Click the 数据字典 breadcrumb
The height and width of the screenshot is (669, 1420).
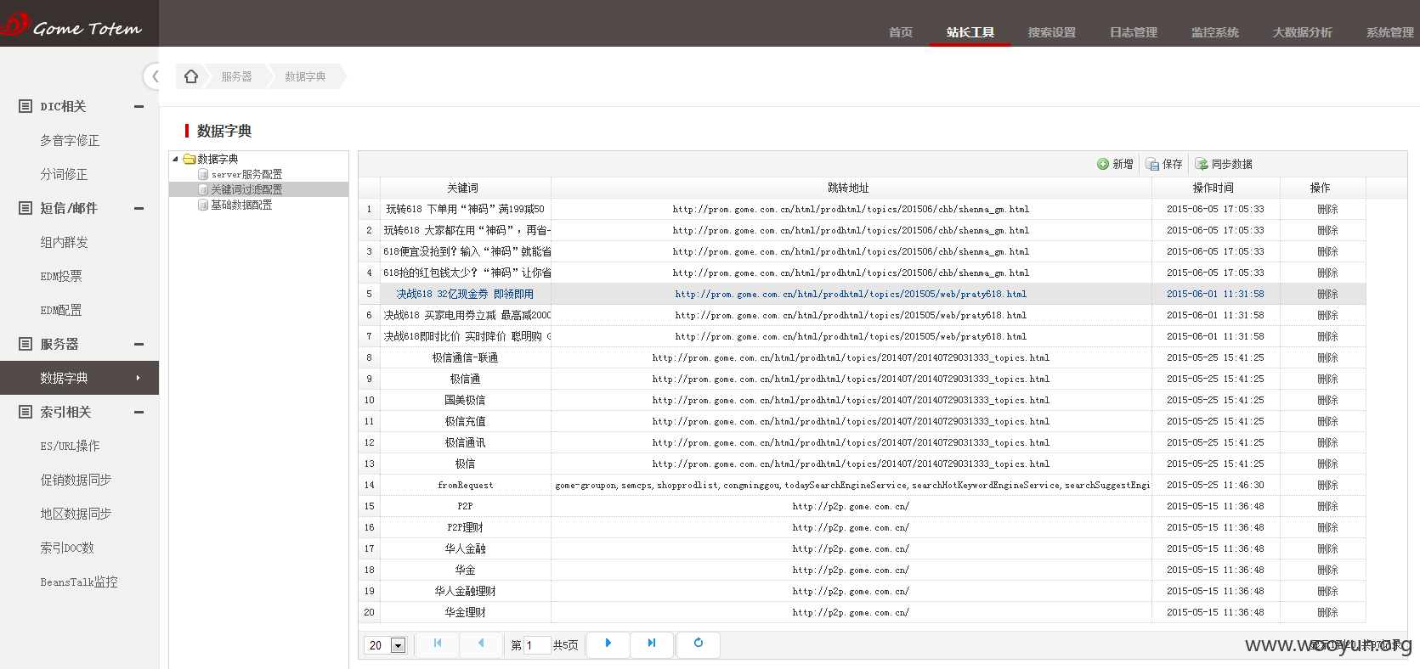[x=305, y=76]
